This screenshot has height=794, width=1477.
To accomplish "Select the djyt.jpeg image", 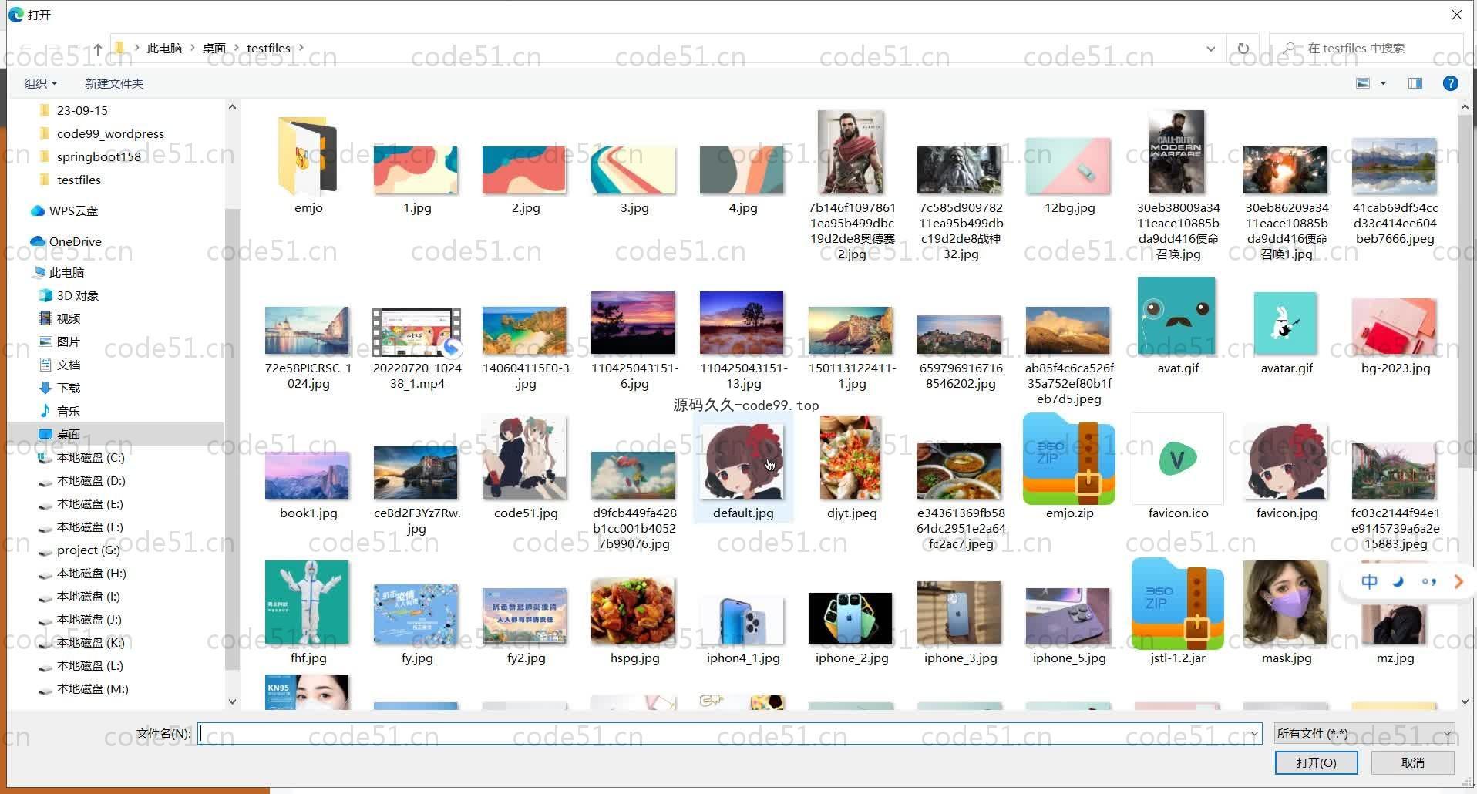I will (851, 458).
